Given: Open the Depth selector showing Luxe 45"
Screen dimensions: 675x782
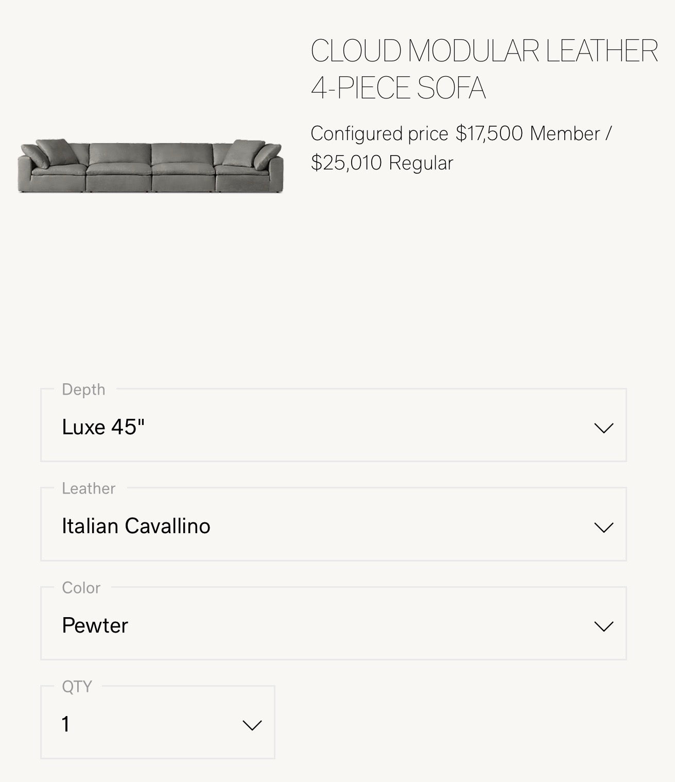Looking at the screenshot, I should point(334,428).
